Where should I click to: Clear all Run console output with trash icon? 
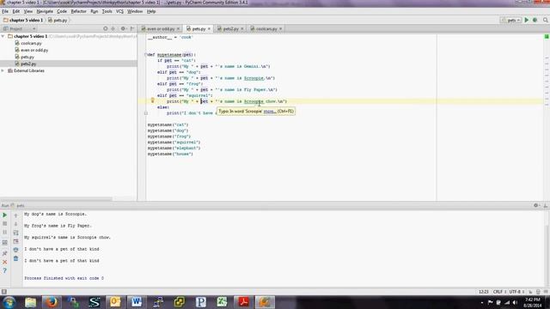[15, 258]
